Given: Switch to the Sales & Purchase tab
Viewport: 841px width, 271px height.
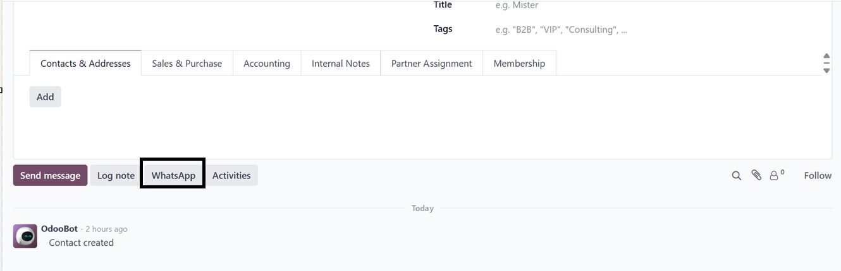Looking at the screenshot, I should (x=187, y=64).
